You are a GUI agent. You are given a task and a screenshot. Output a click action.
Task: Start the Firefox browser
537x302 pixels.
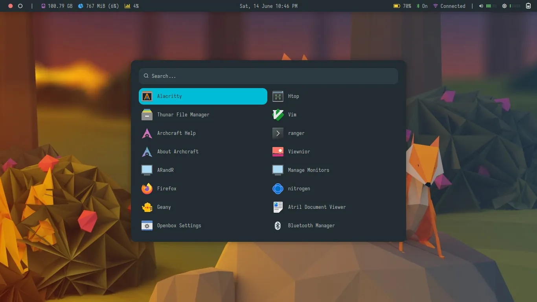pyautogui.click(x=203, y=189)
